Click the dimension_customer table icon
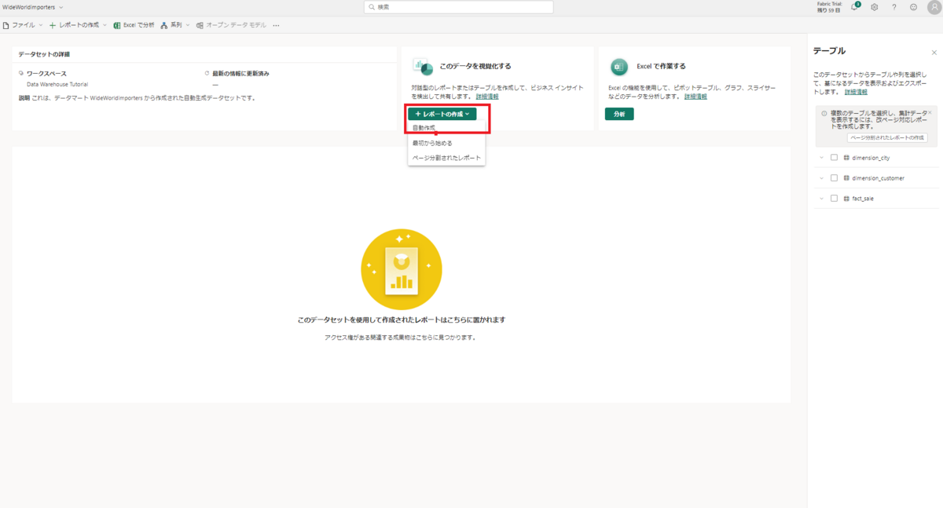The height and width of the screenshot is (508, 943). click(846, 177)
